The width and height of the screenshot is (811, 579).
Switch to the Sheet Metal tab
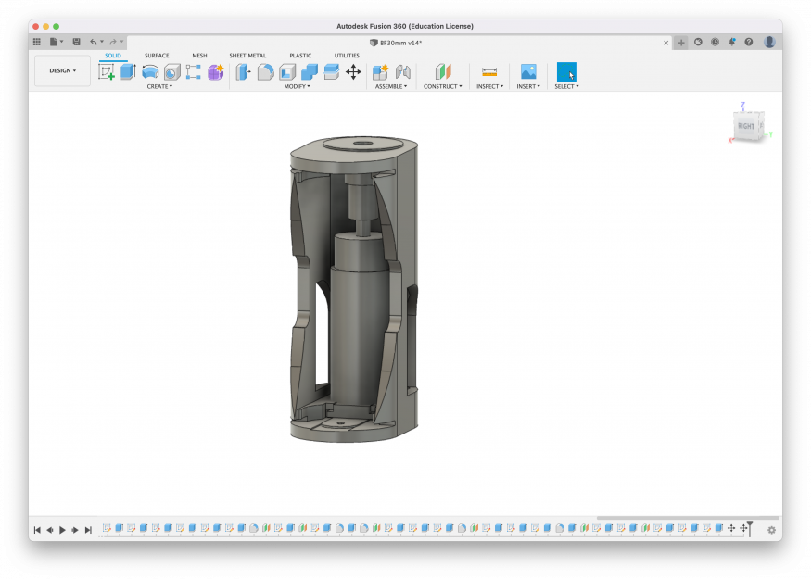[247, 56]
